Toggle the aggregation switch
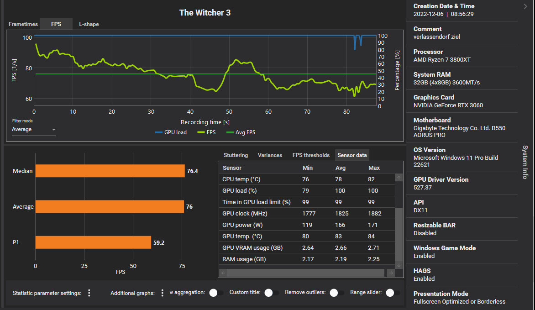Image resolution: width=535 pixels, height=310 pixels. click(x=216, y=293)
